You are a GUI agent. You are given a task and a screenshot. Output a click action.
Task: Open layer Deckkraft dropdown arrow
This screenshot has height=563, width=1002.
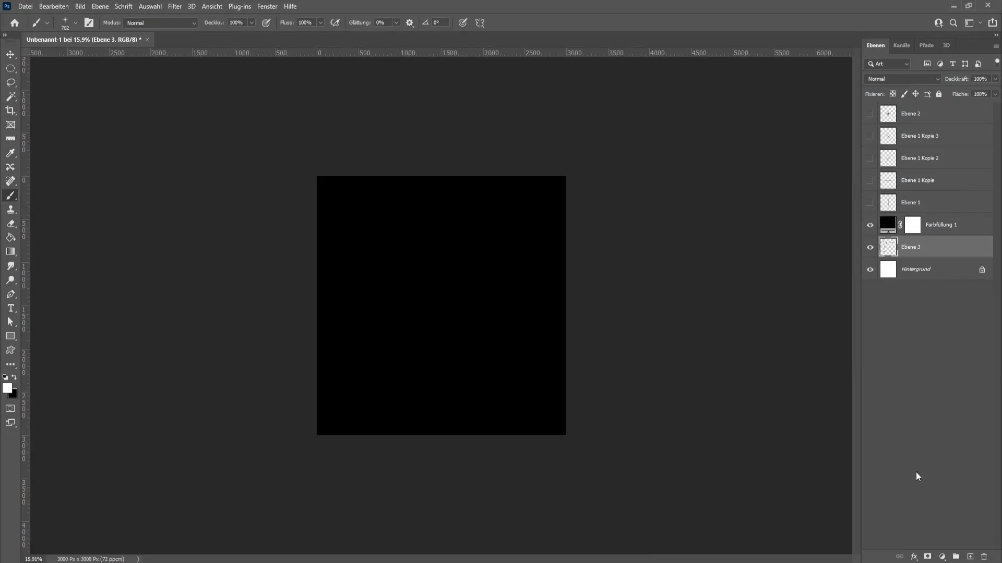pos(995,79)
